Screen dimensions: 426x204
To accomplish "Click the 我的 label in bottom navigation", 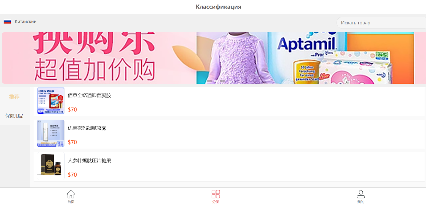I will pos(361,202).
